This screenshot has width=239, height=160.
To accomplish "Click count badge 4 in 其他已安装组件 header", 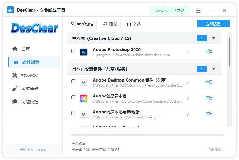I will tap(202, 69).
